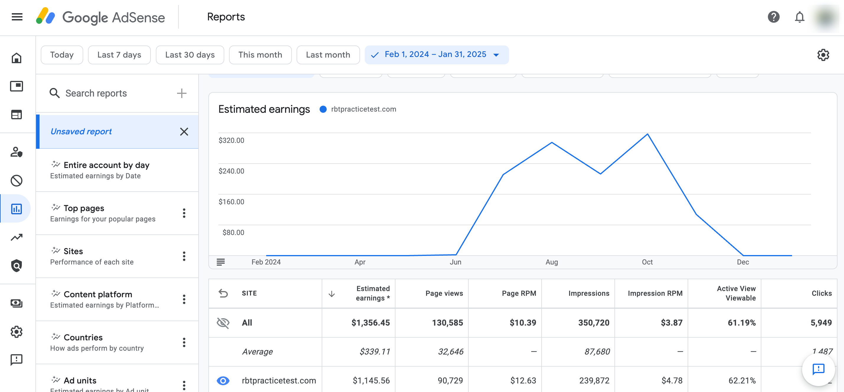844x392 pixels.
Task: Toggle visibility of the All row
Action: tap(223, 323)
